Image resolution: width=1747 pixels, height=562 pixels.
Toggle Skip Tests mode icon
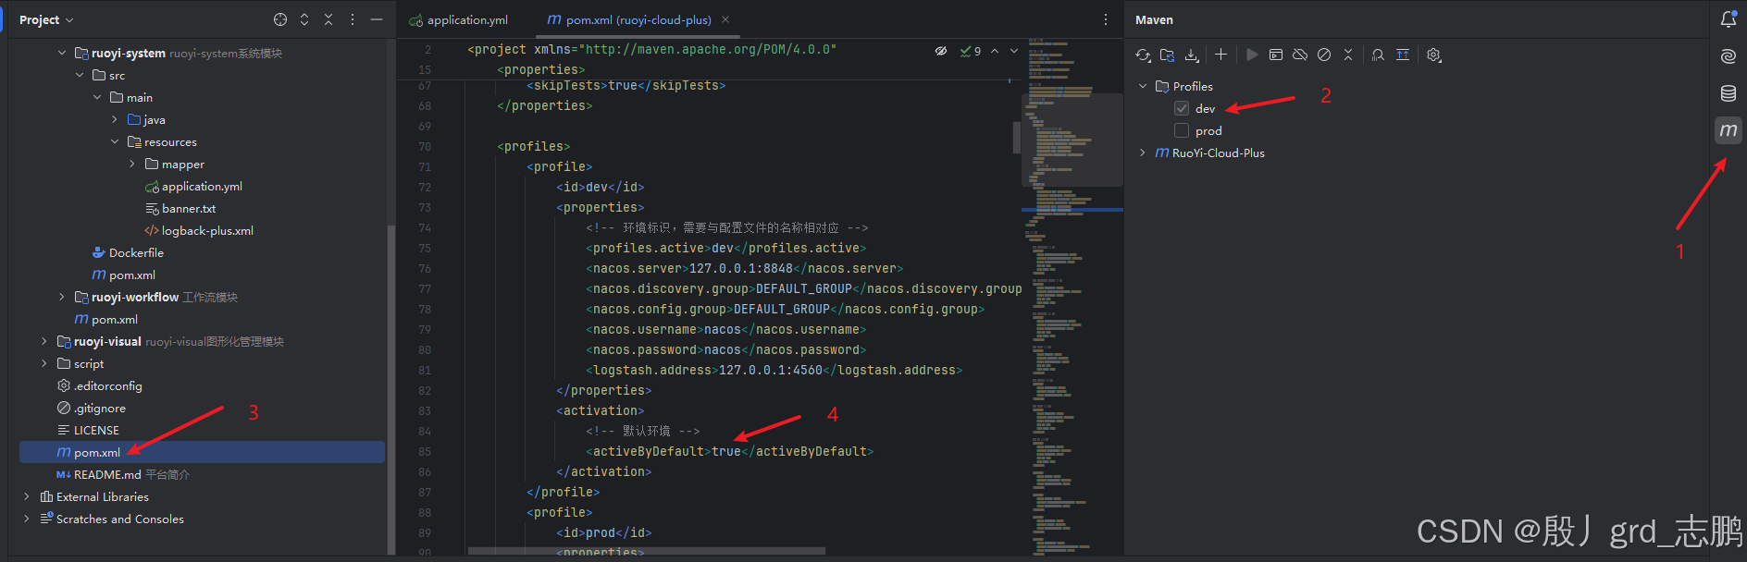(x=1324, y=55)
